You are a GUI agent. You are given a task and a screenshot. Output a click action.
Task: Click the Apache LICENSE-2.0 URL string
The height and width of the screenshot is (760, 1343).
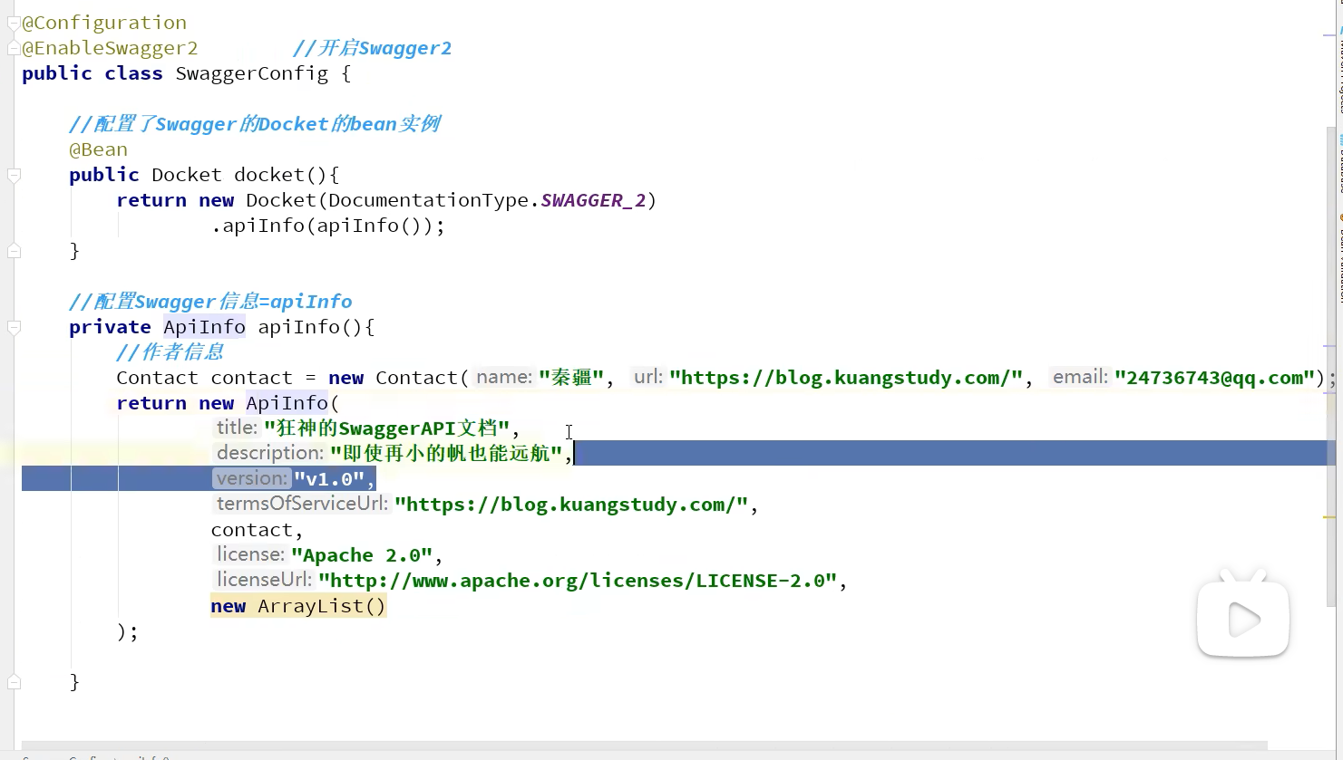click(578, 581)
